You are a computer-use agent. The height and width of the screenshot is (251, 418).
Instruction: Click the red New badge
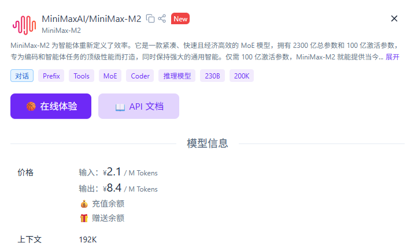180,18
